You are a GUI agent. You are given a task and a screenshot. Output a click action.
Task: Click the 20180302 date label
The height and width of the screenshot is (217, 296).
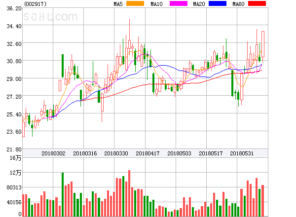click(53, 153)
